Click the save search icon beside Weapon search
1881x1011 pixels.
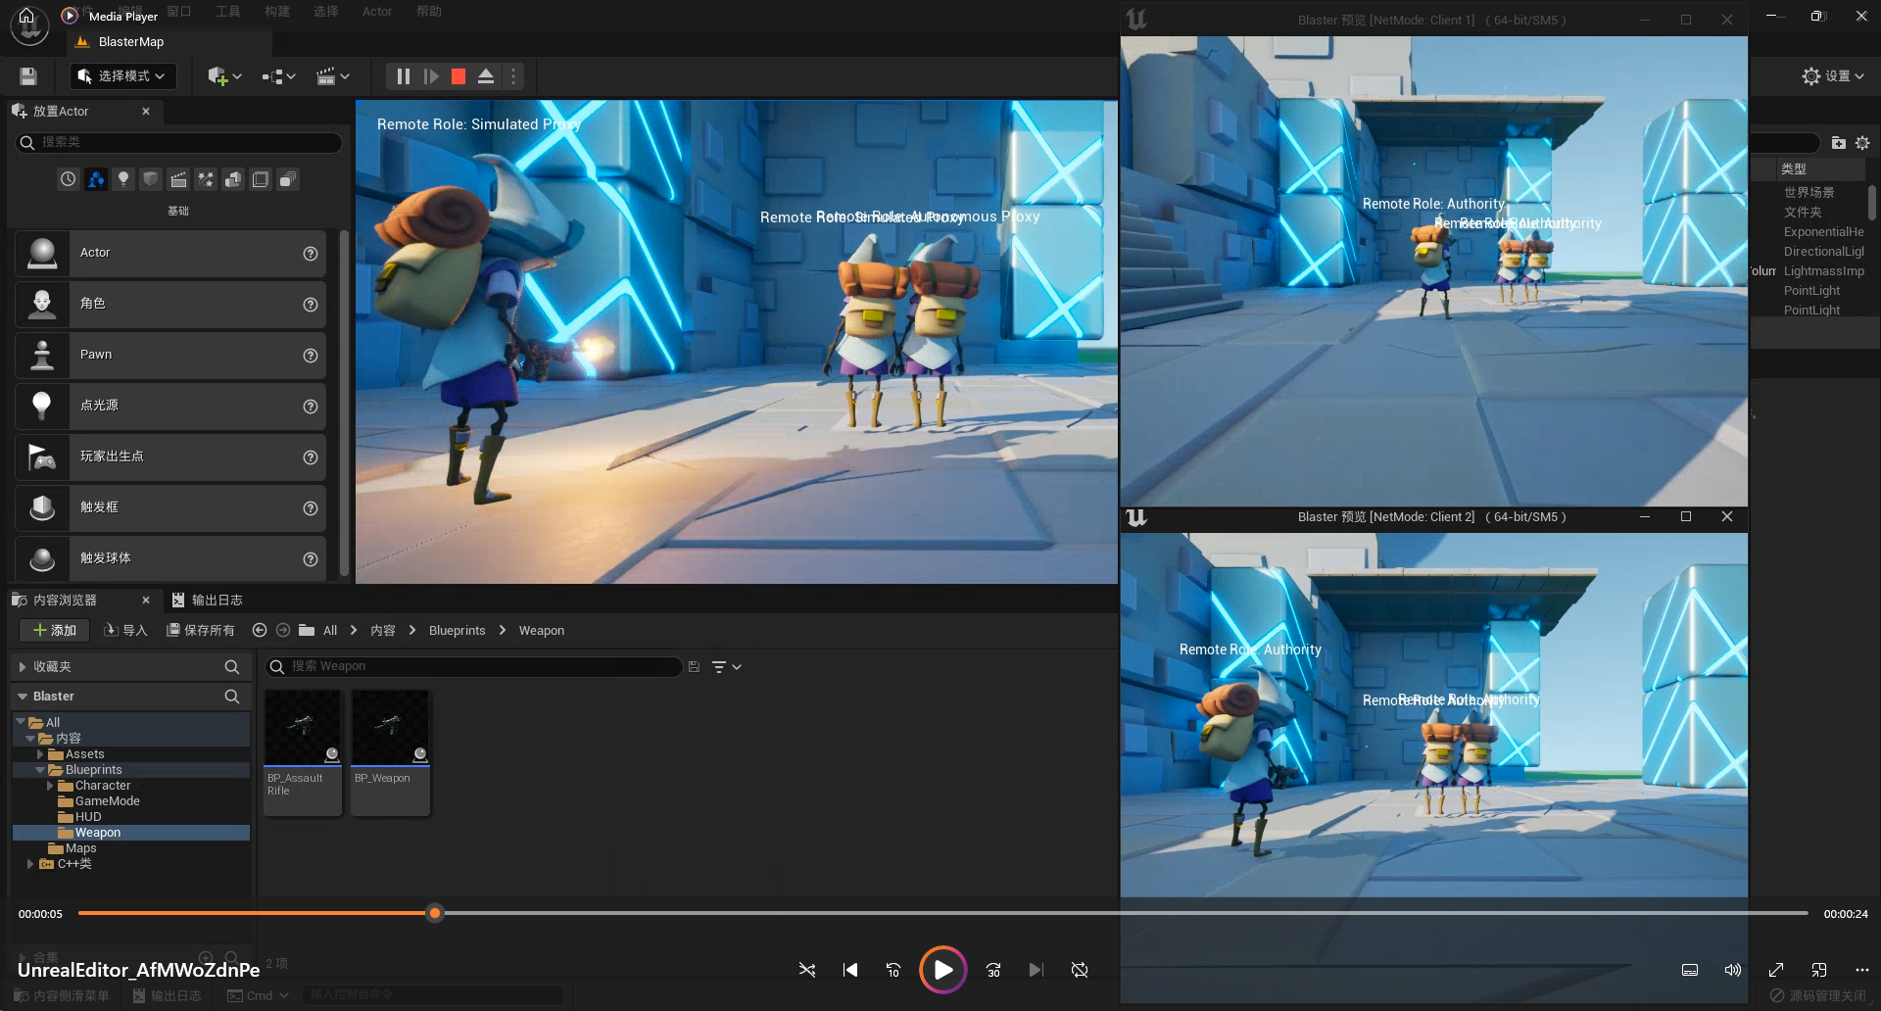[x=694, y=667]
